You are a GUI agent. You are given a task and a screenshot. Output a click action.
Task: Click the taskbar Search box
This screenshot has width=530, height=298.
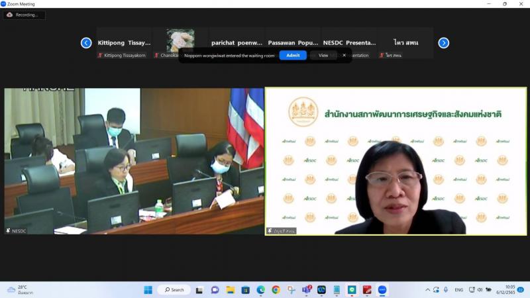tap(174, 290)
